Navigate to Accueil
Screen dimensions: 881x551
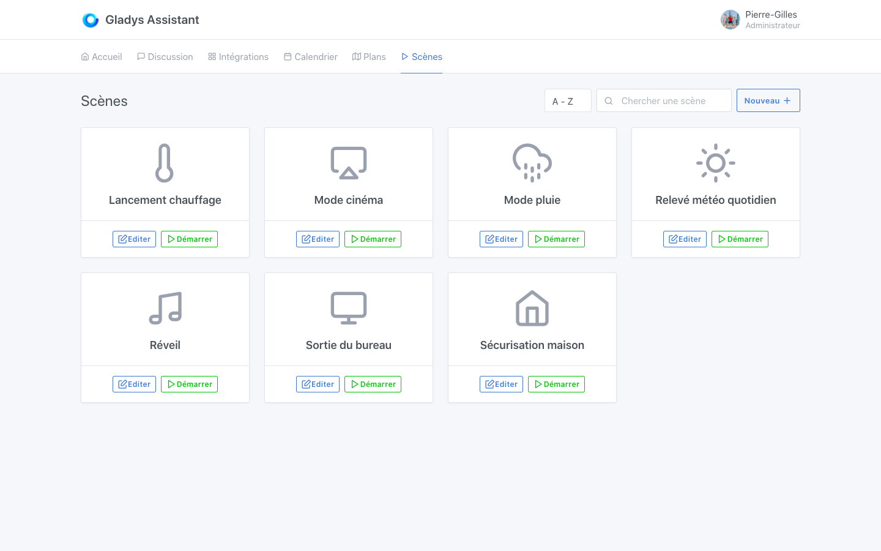point(101,56)
